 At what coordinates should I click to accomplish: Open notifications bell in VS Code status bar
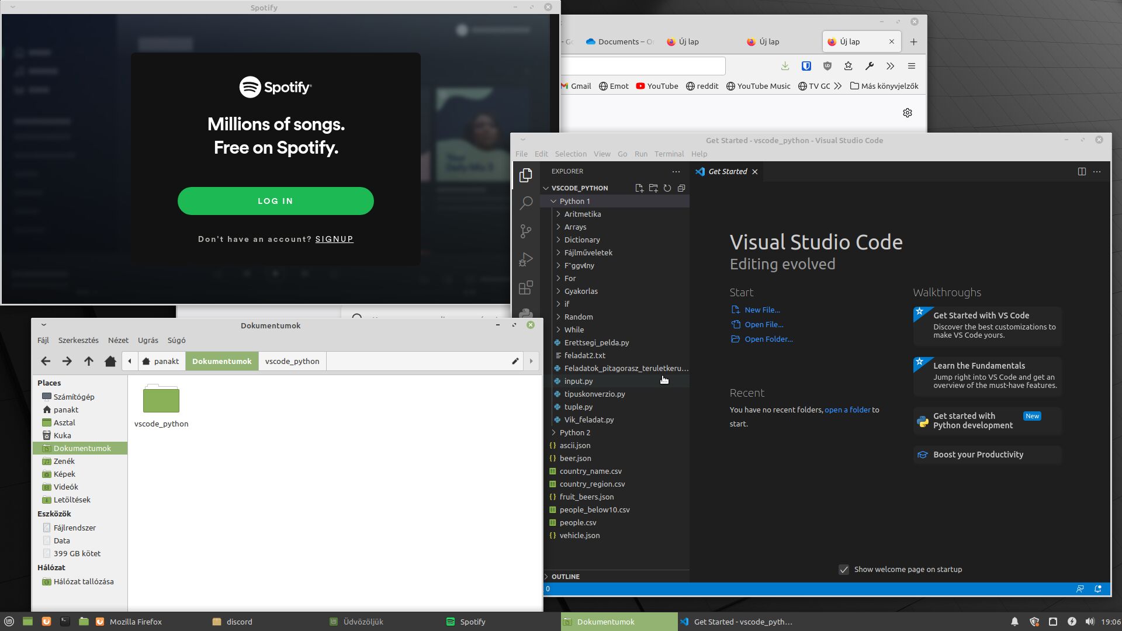tap(1098, 589)
